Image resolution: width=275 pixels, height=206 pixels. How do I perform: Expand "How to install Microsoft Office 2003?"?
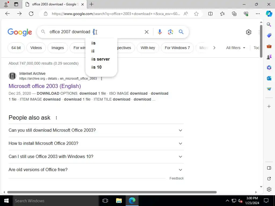point(96,144)
